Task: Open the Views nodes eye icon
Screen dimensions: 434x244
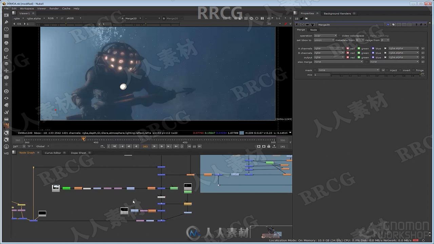Action: (6, 98)
